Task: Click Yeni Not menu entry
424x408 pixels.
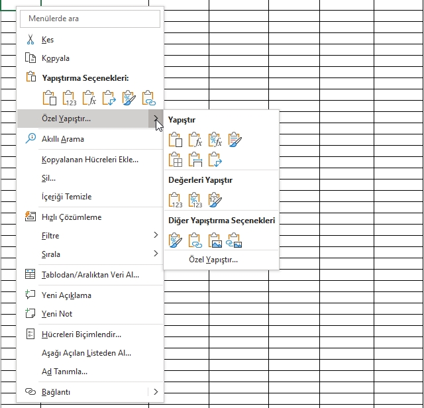Action: pyautogui.click(x=90, y=314)
